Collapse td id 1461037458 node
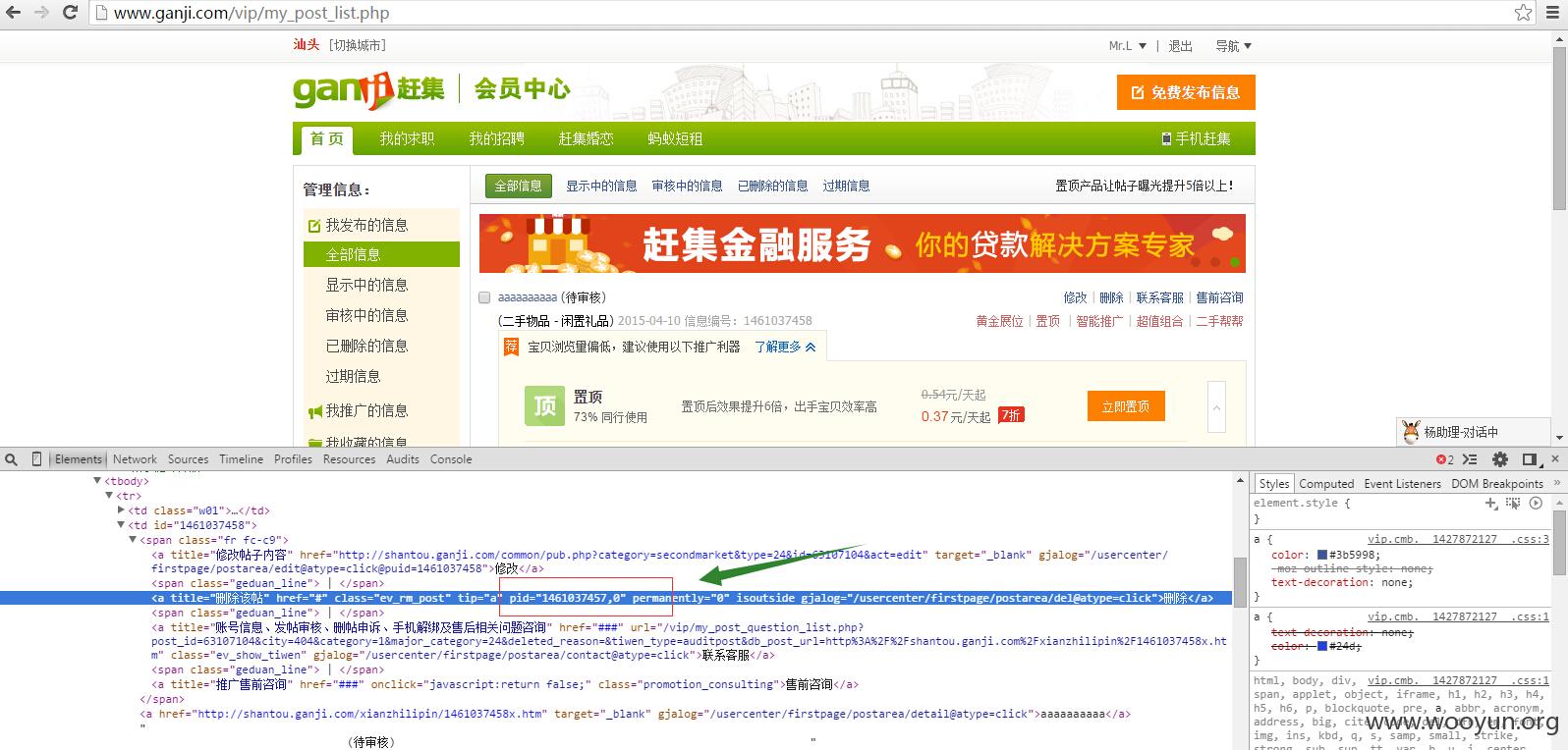 121,525
